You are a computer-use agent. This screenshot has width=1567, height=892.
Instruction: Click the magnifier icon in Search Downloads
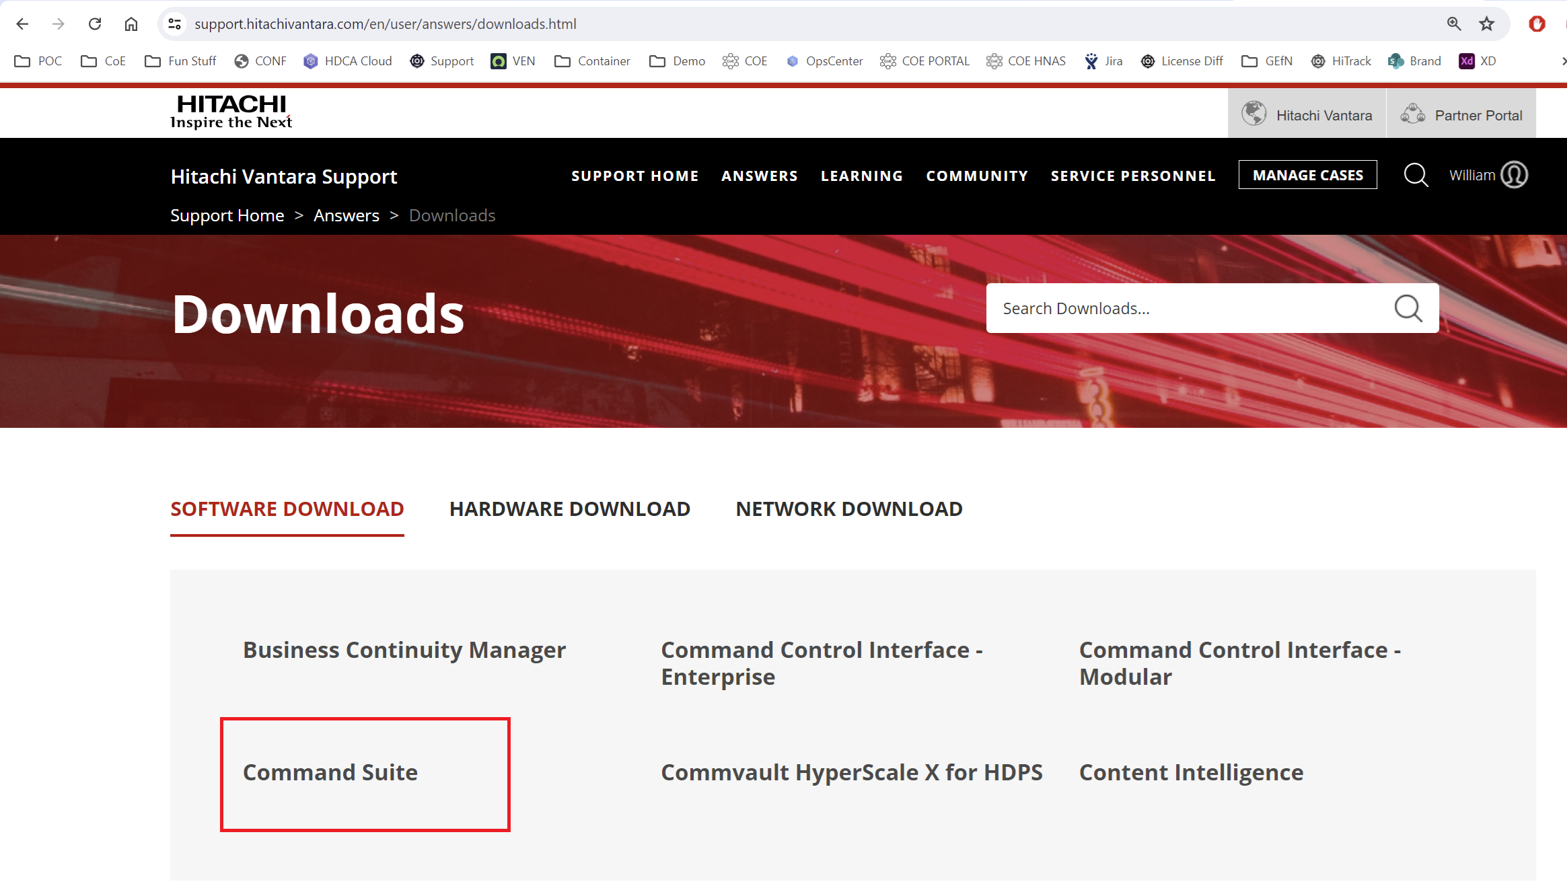[x=1408, y=309]
